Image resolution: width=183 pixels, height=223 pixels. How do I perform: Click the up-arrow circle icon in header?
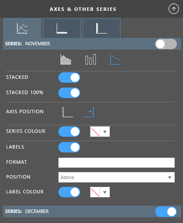point(174,9)
